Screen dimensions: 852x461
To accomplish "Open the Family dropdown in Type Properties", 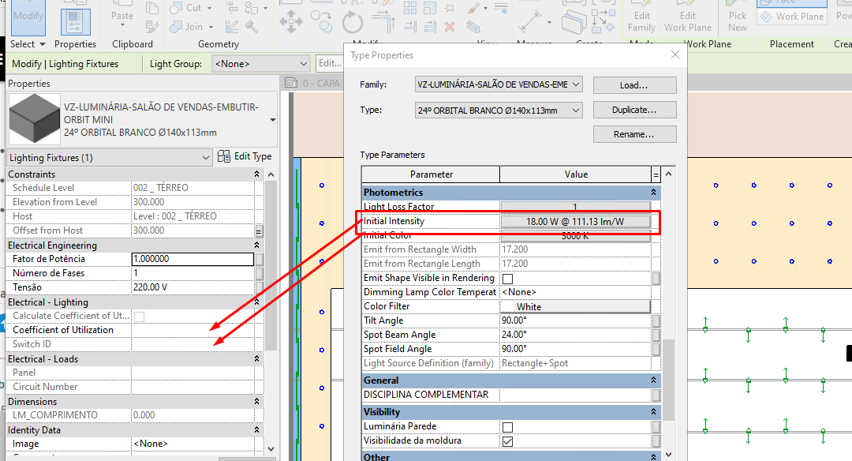I will [x=499, y=84].
